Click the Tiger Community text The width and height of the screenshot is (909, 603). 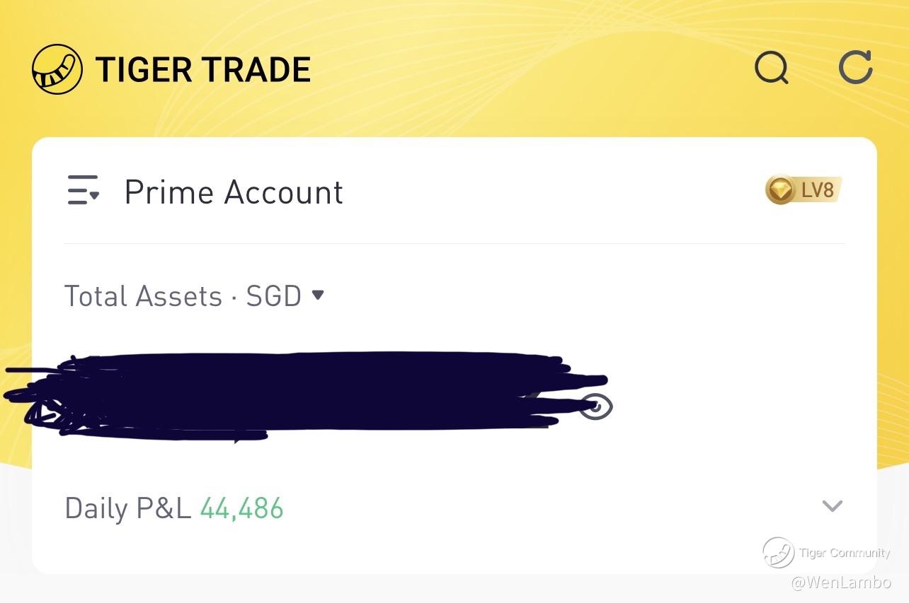click(845, 553)
